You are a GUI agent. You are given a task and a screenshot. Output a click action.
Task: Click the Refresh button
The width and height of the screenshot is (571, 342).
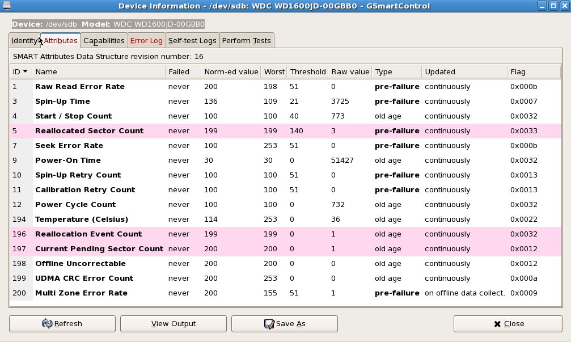click(62, 324)
